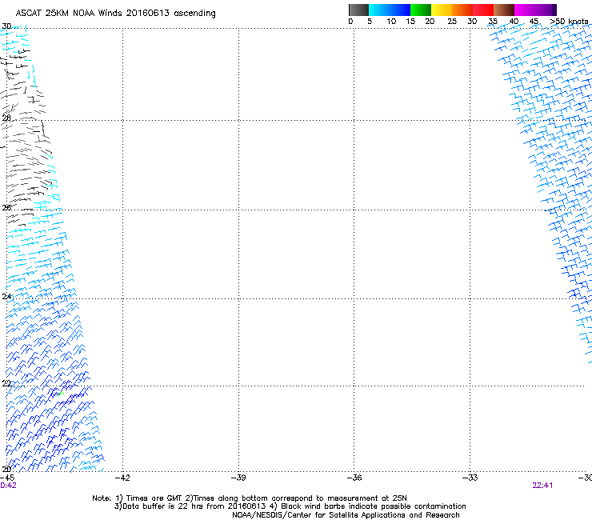Click the '>50 knots' legend label

(x=569, y=22)
